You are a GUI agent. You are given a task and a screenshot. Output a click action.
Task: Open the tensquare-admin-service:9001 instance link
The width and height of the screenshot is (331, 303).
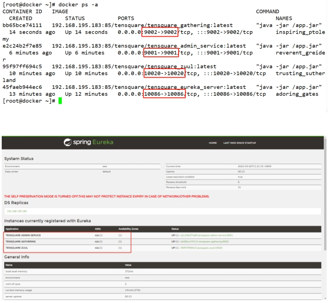pos(207,235)
